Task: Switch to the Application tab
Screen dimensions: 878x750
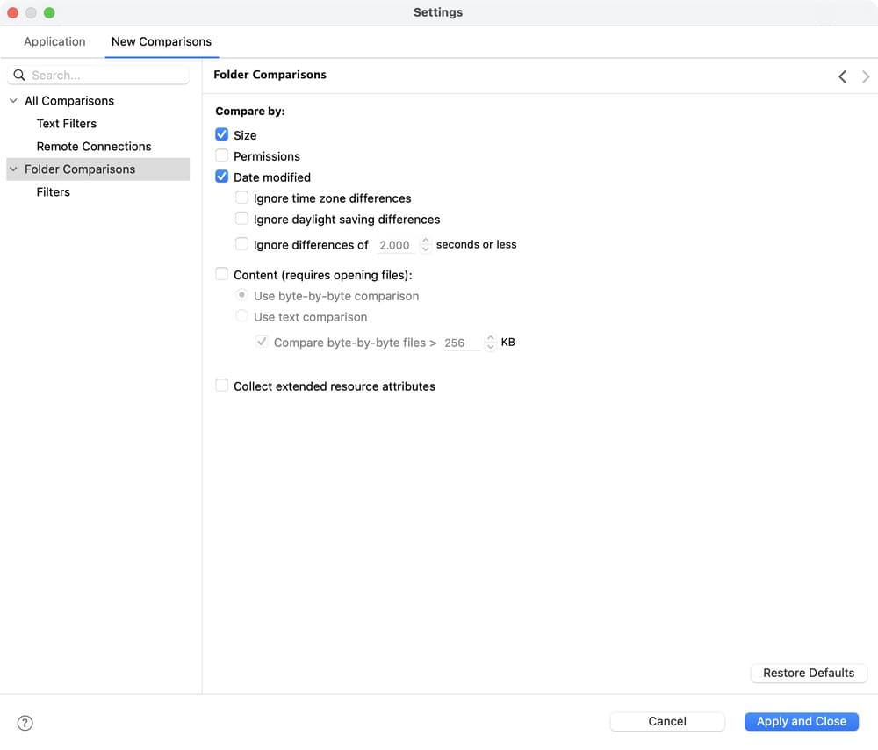Action: click(54, 41)
